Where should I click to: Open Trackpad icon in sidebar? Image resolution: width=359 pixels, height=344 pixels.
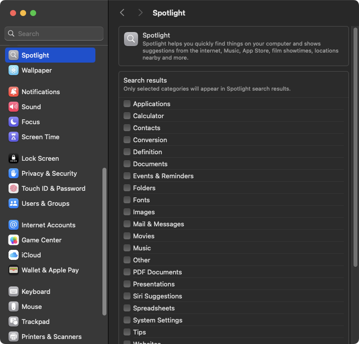click(14, 321)
